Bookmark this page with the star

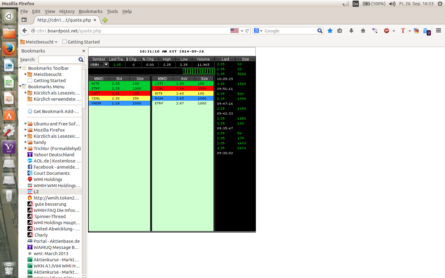pyautogui.click(x=330, y=31)
